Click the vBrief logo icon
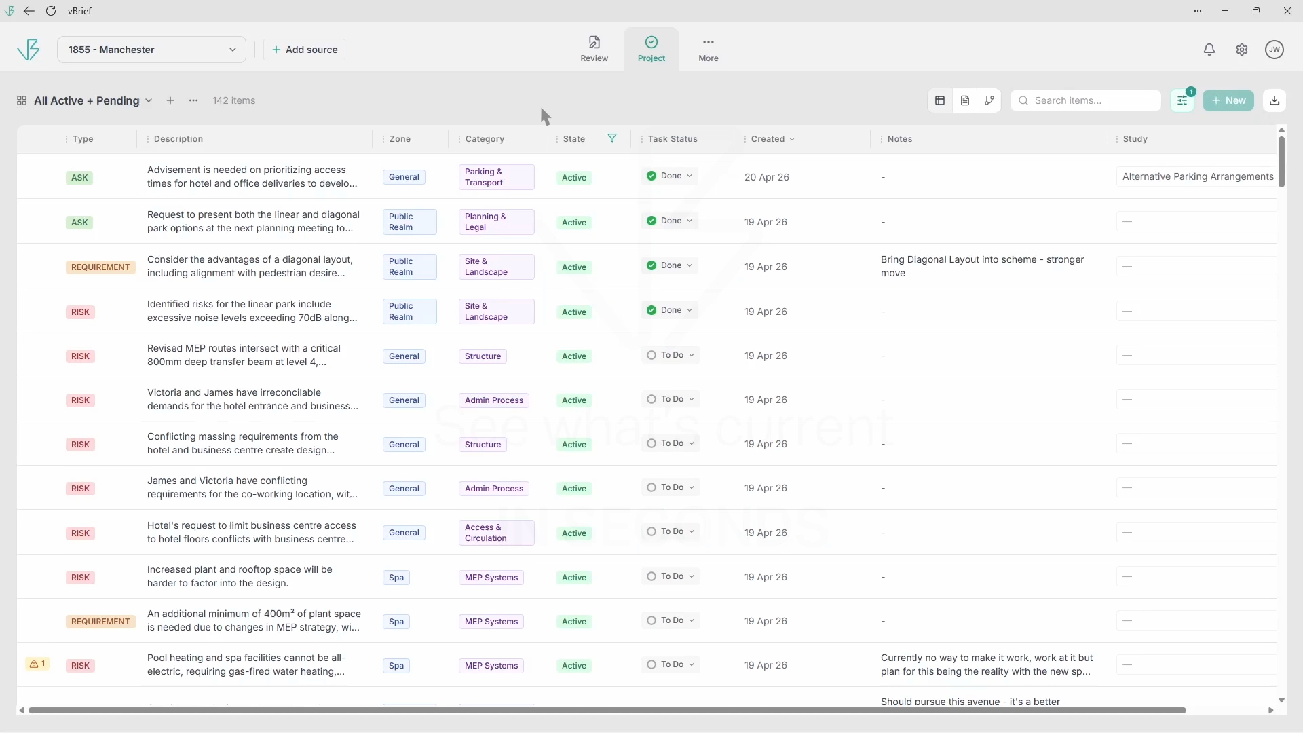 [28, 50]
